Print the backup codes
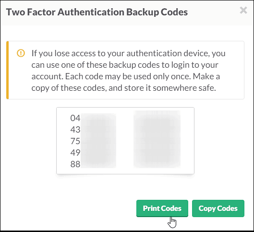The image size is (254, 232). coord(162,208)
